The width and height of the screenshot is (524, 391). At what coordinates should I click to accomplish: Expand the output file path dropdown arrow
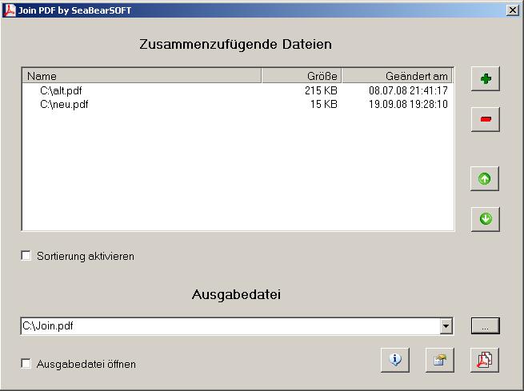pyautogui.click(x=446, y=326)
